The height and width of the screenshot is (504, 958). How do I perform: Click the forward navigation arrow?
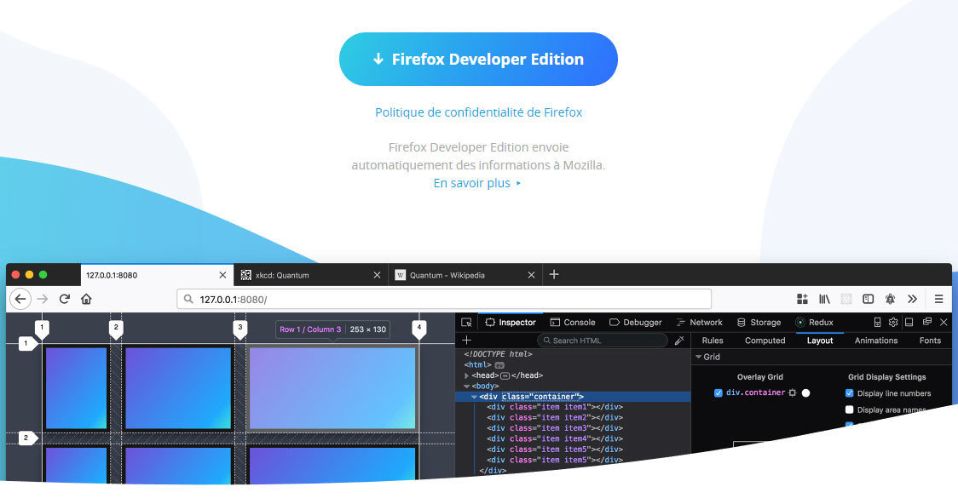point(42,299)
